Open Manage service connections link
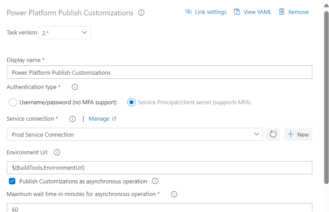The height and width of the screenshot is (212, 329). coord(103,119)
